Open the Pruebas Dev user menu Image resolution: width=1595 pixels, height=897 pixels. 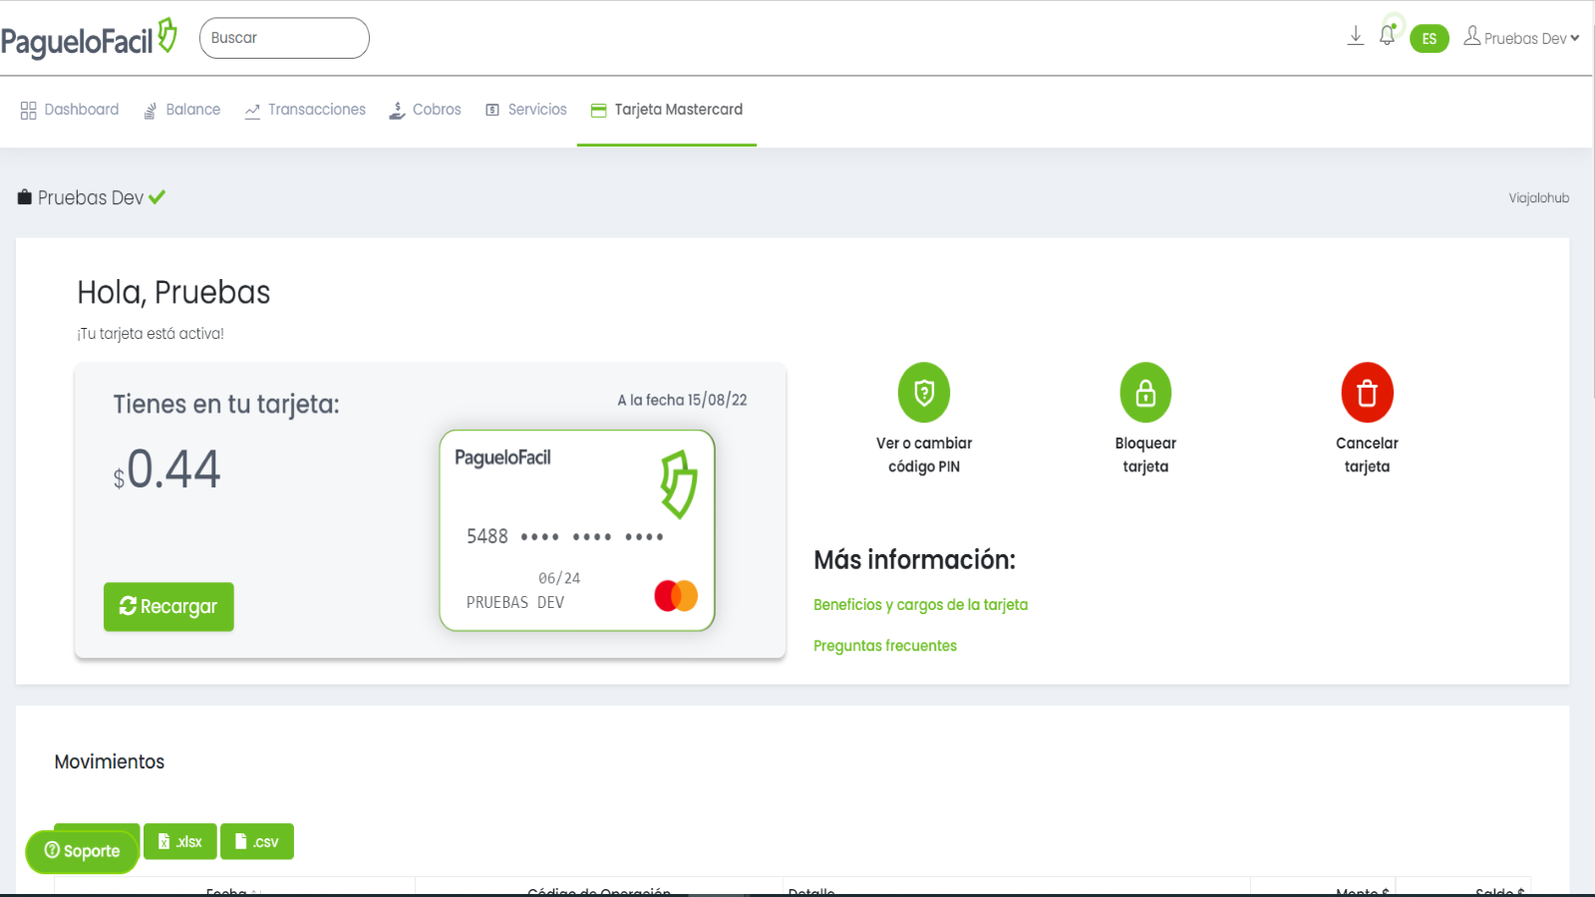[x=1521, y=38]
